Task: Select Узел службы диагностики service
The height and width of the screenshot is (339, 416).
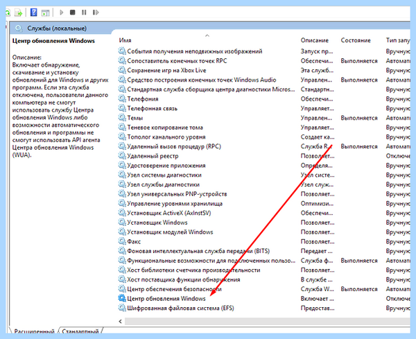Action: tap(163, 184)
